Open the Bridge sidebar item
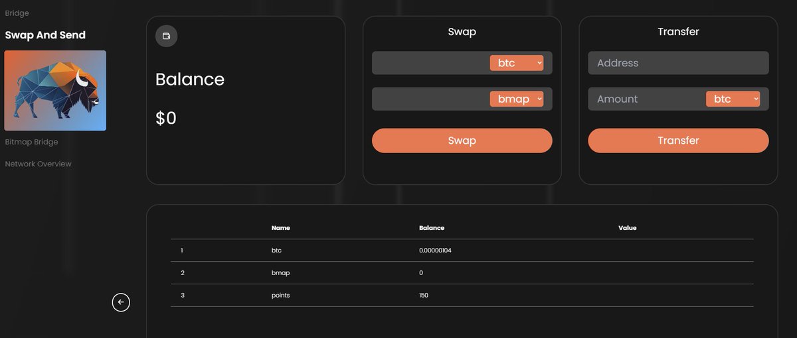This screenshot has height=338, width=797. [x=17, y=13]
